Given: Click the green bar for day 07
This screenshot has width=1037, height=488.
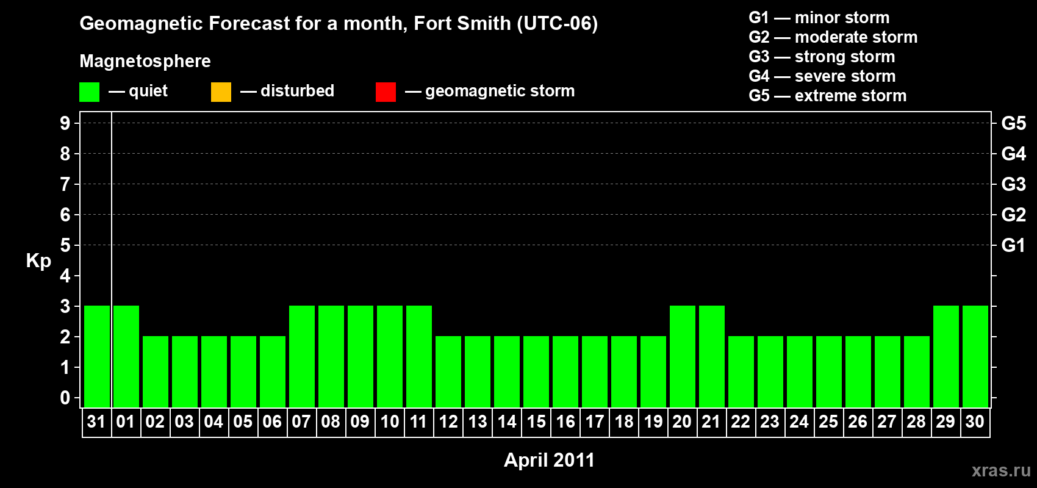Looking at the screenshot, I should (302, 356).
